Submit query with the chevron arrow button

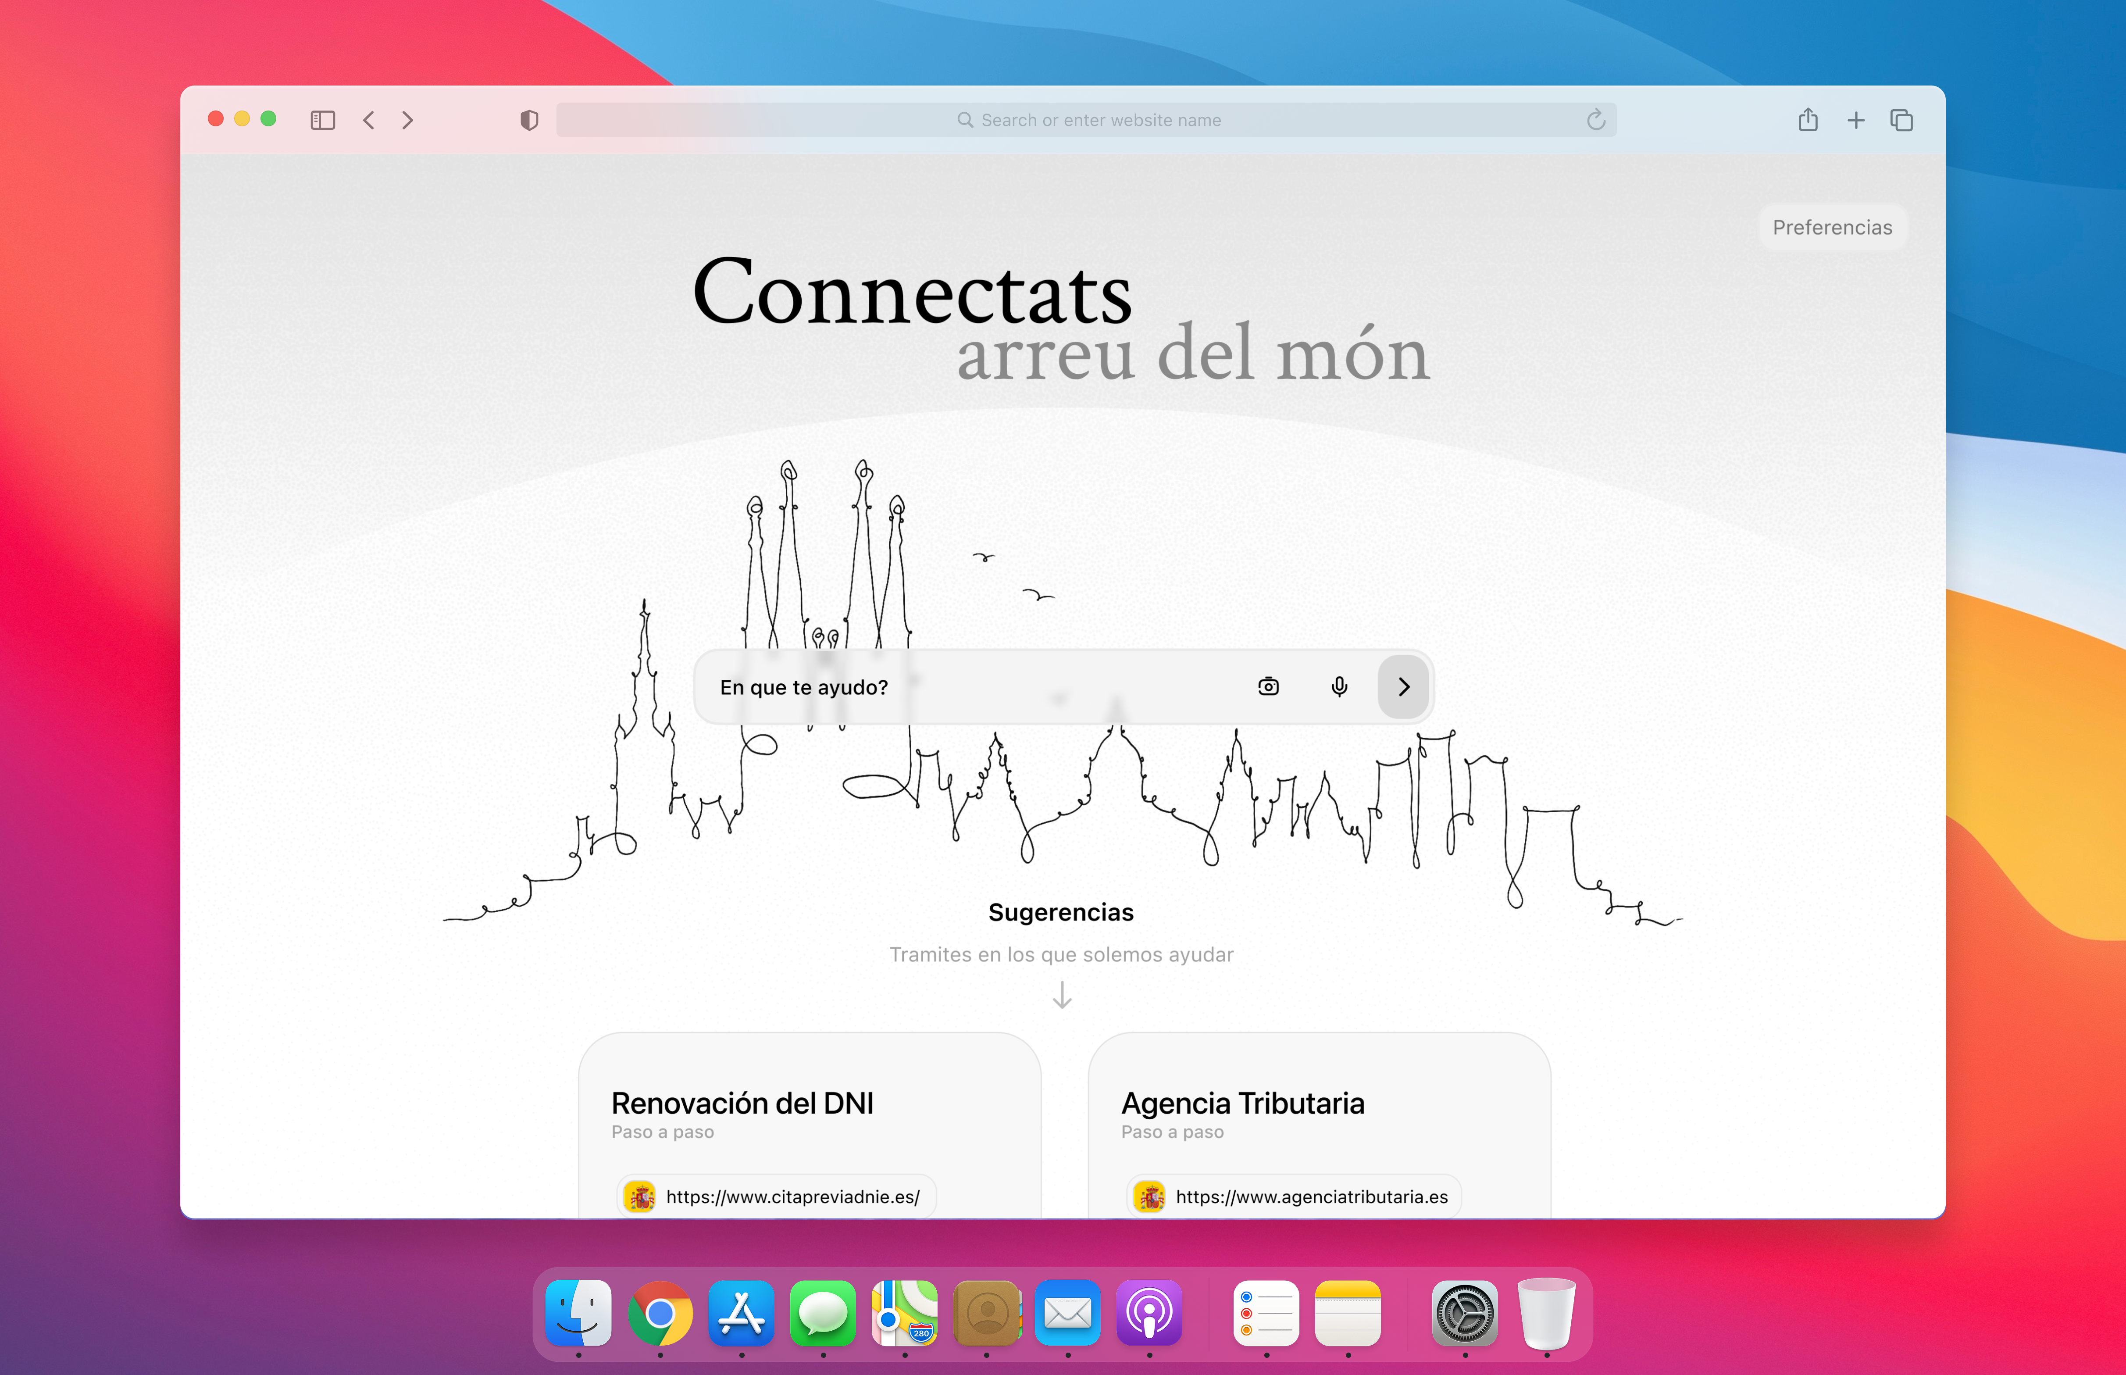(1404, 686)
